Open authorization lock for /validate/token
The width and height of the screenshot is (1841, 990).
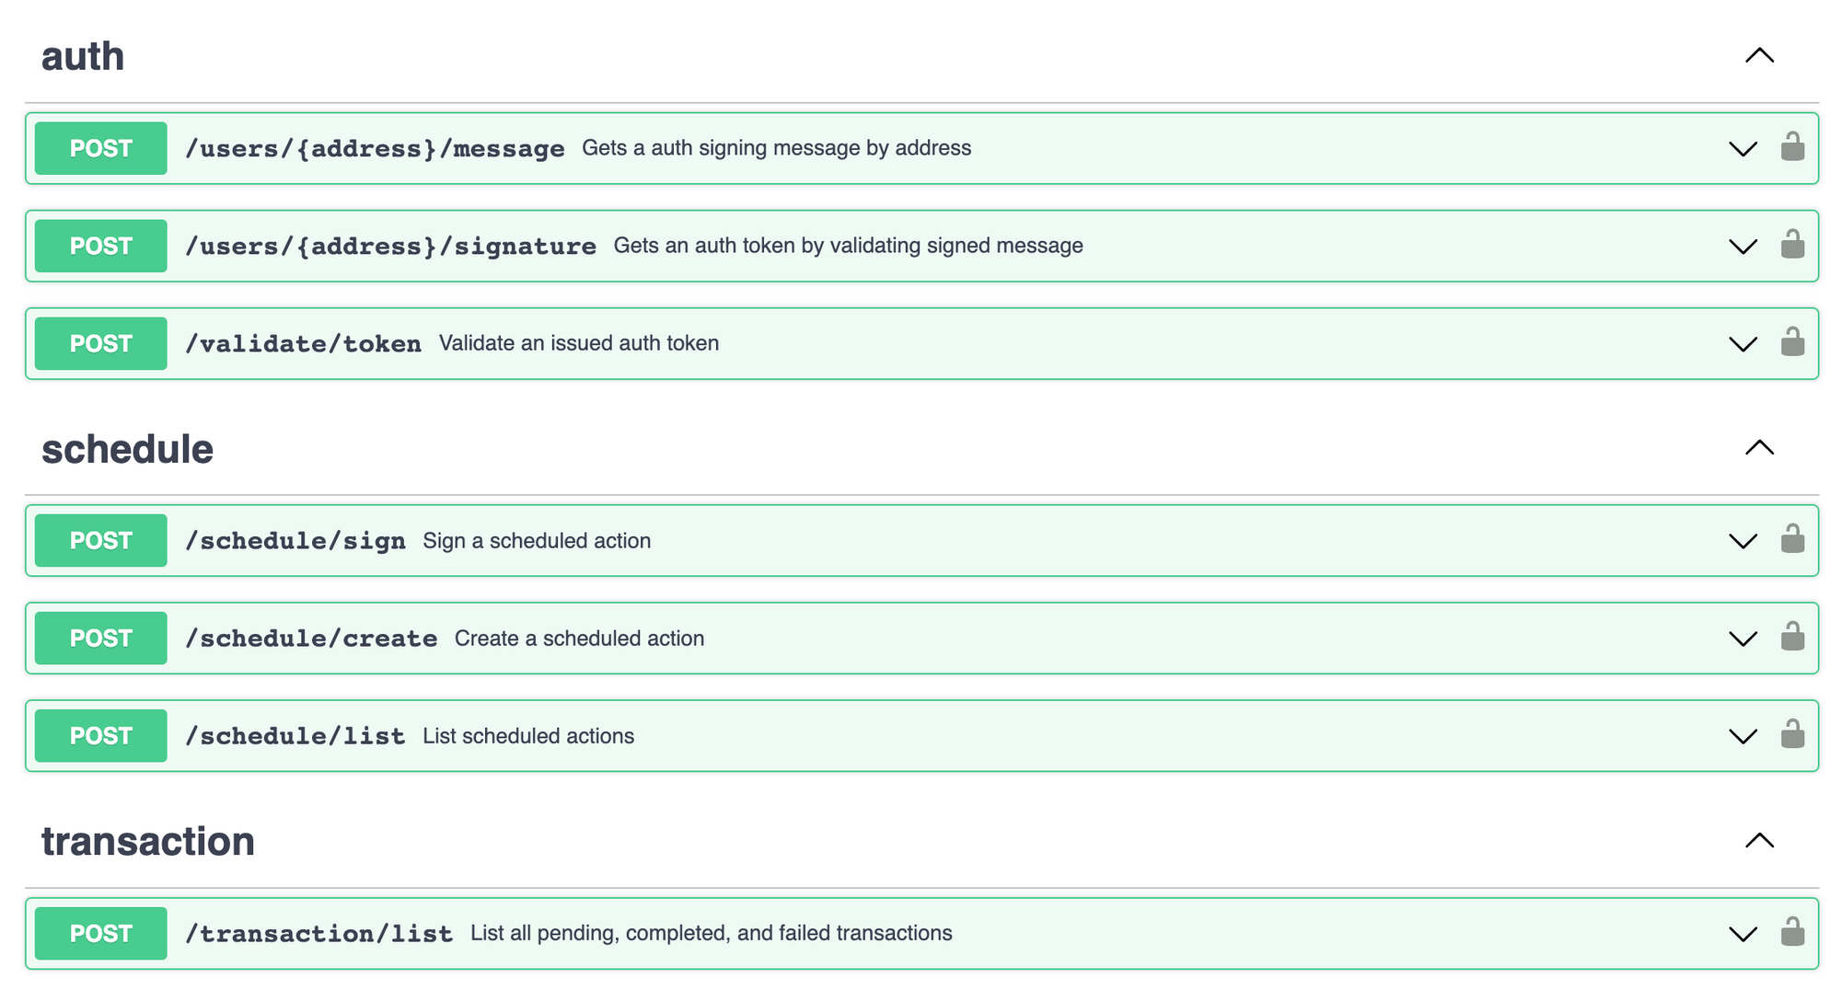tap(1792, 341)
